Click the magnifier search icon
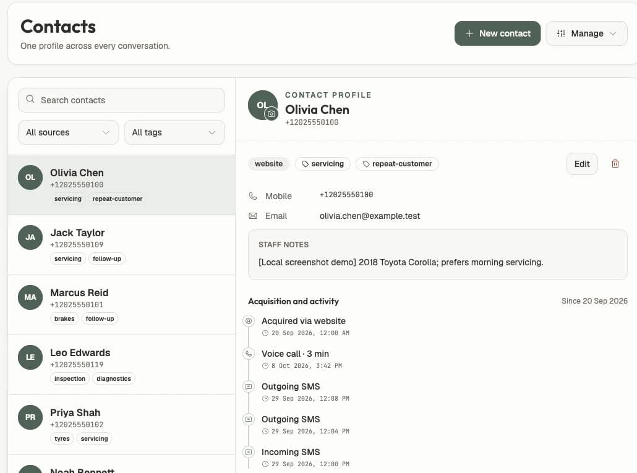 pos(30,99)
